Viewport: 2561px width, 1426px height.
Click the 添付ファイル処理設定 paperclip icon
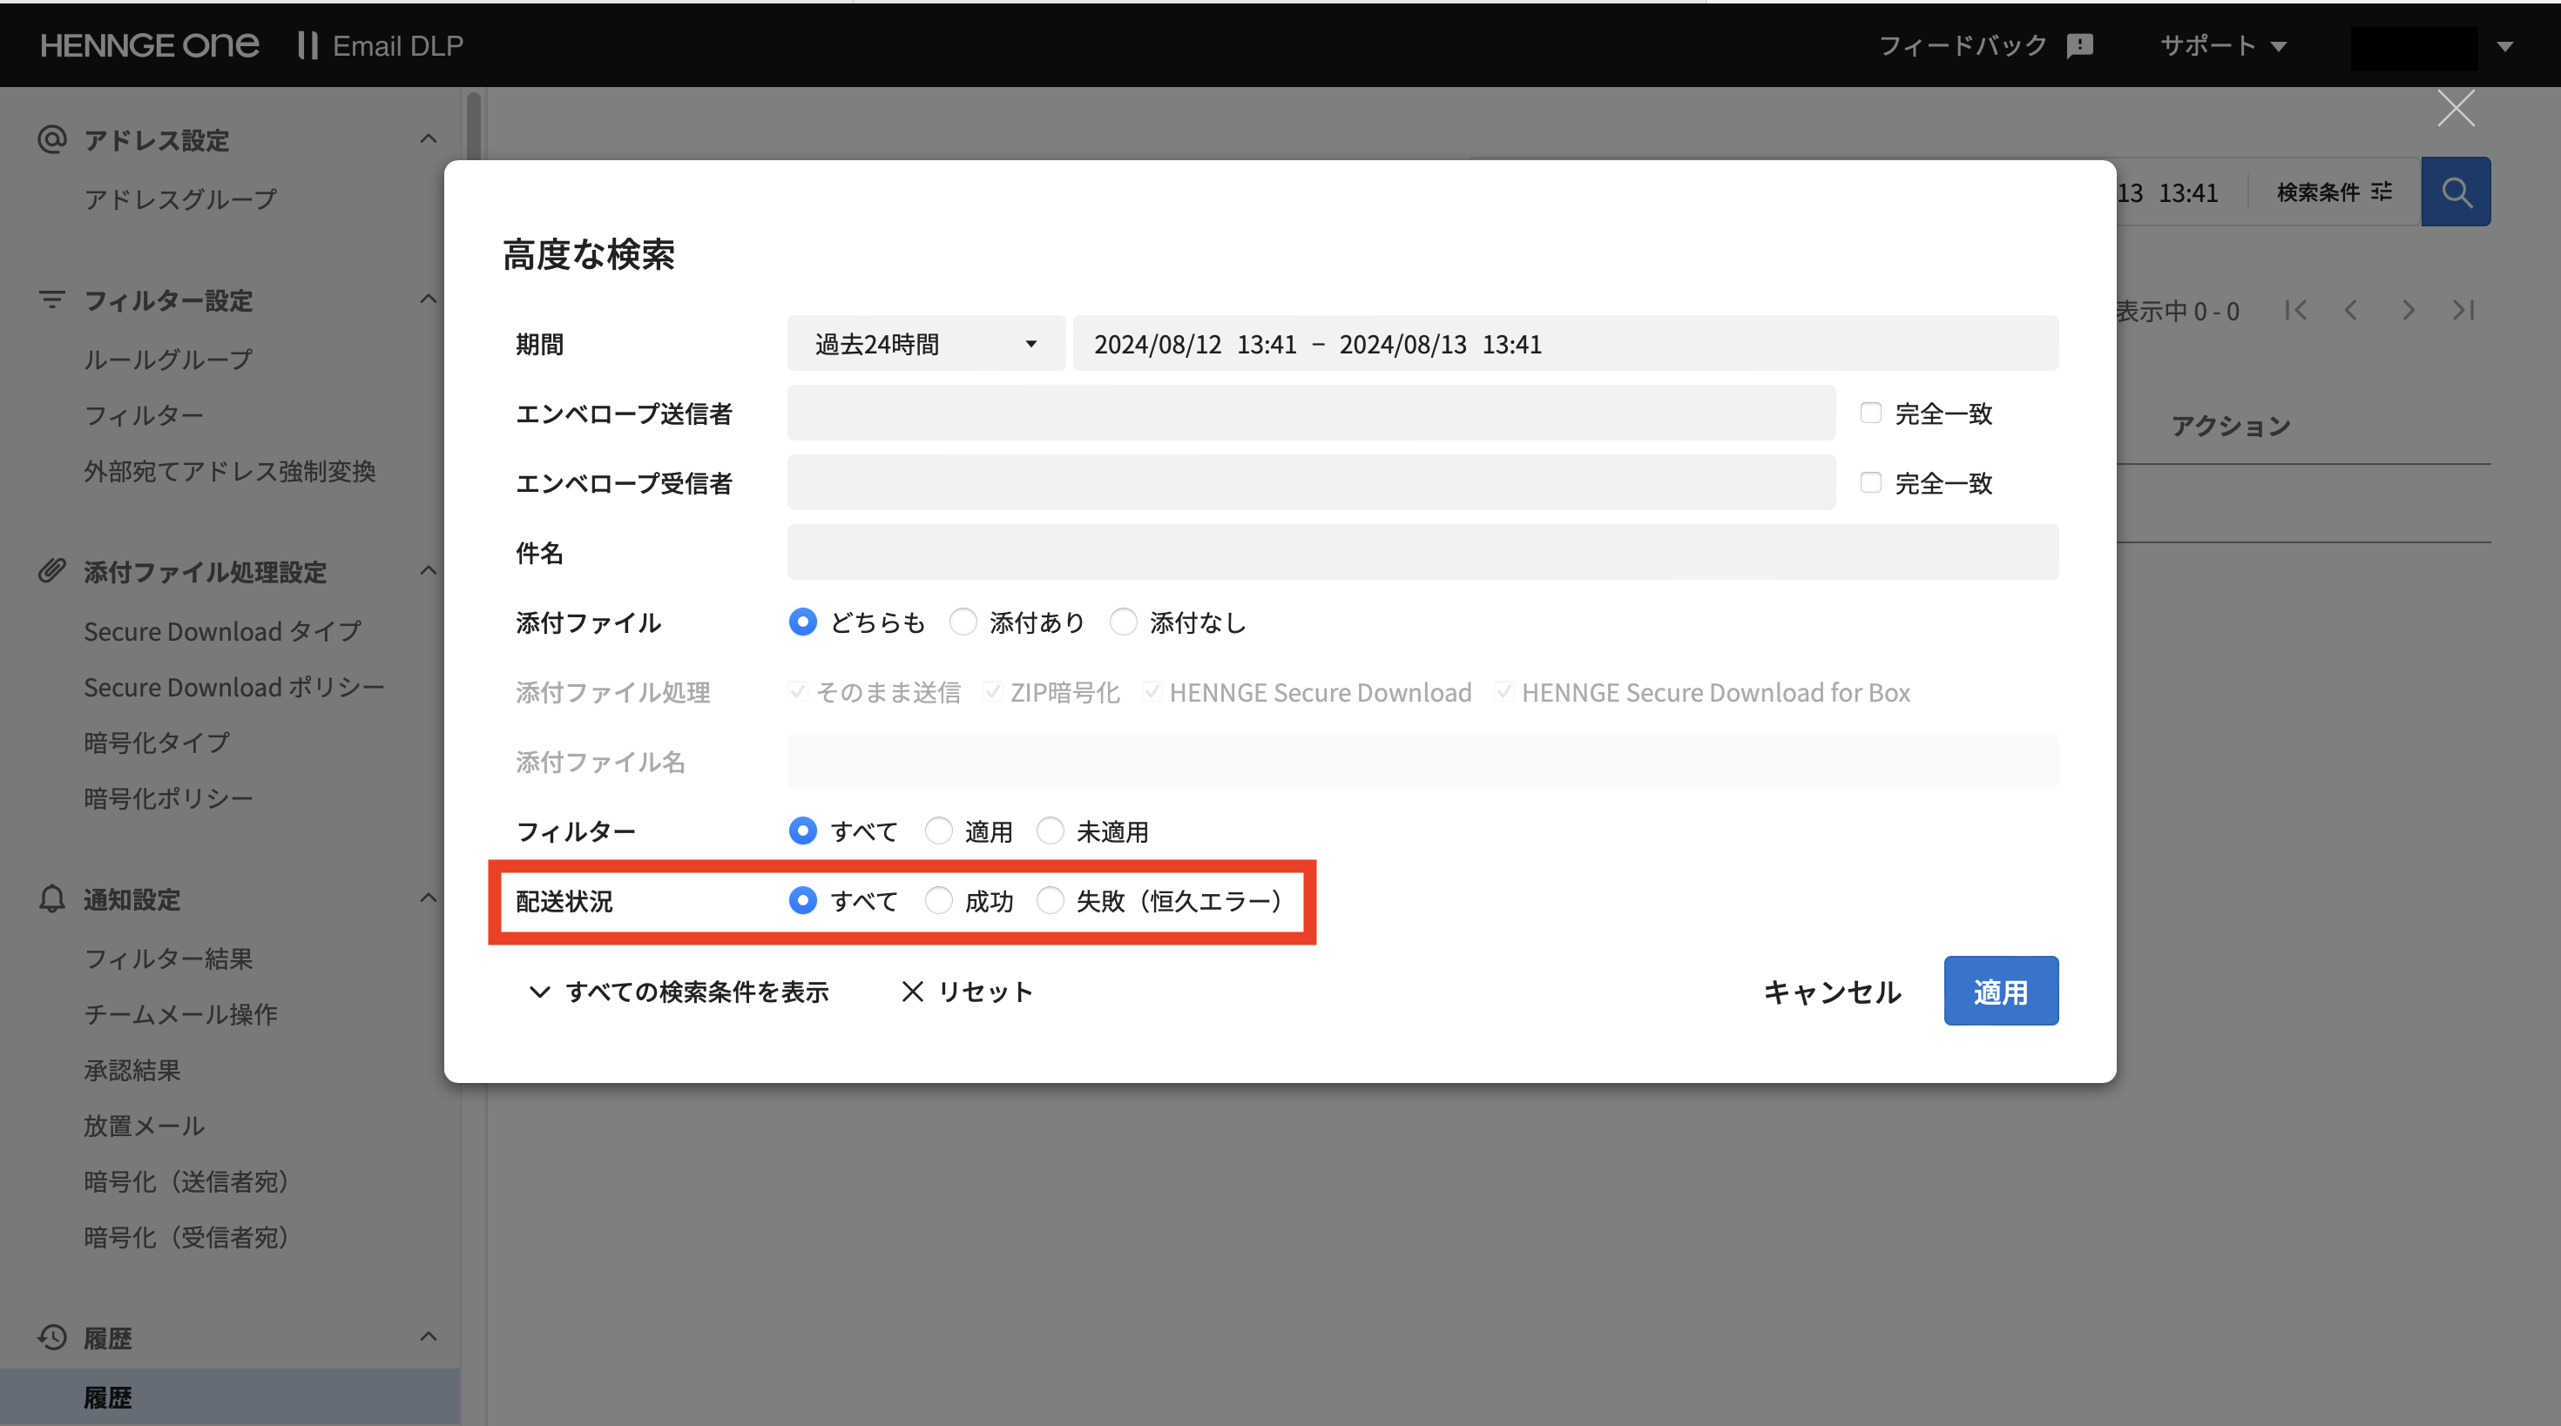click(x=51, y=570)
